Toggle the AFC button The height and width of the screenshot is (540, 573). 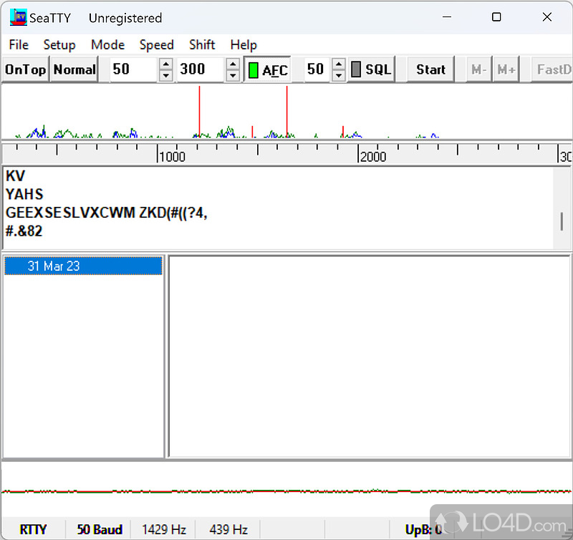267,69
